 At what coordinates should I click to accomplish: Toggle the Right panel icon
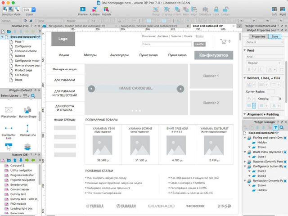tap(283, 9)
